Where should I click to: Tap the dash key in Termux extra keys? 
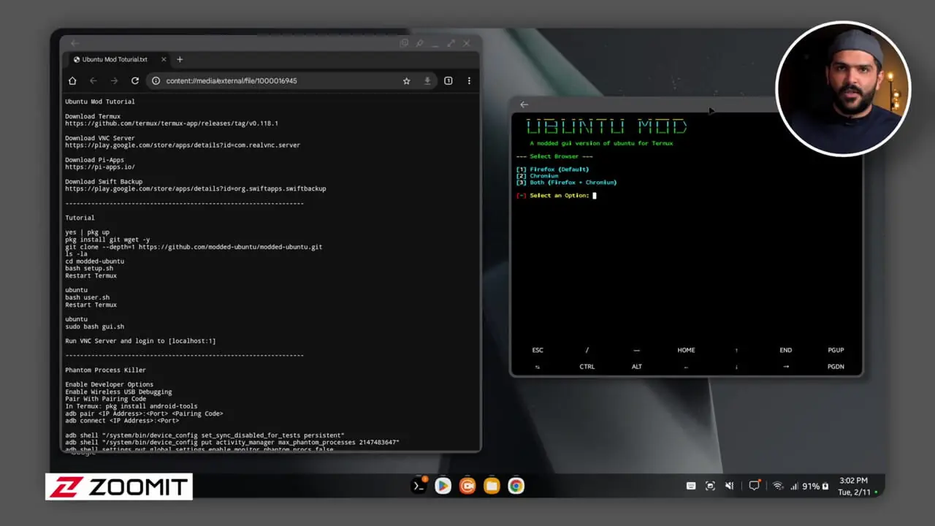[636, 350]
